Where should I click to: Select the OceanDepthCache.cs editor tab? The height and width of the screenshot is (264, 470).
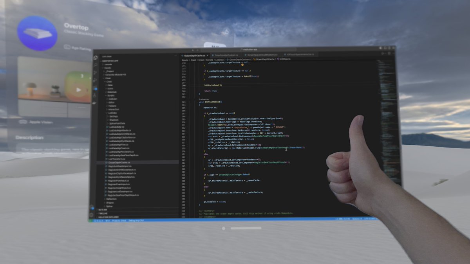point(195,56)
